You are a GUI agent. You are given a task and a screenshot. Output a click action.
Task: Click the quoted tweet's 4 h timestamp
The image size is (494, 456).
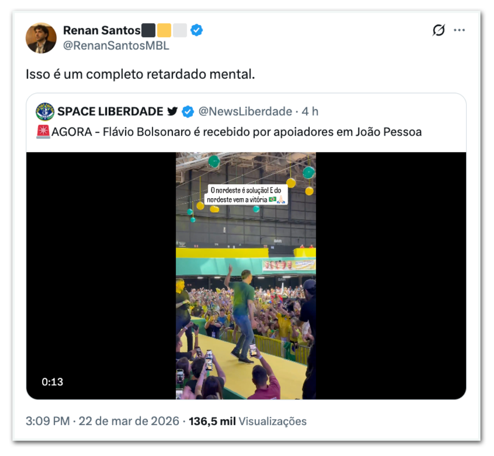(310, 112)
